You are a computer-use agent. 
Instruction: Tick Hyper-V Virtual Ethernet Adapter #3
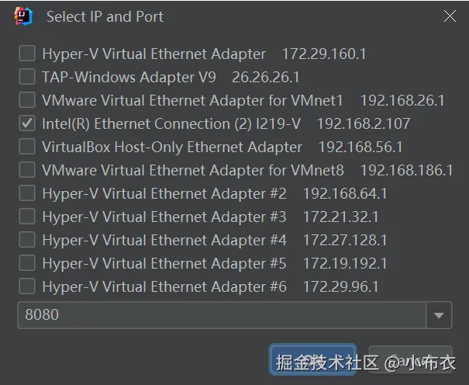[27, 217]
